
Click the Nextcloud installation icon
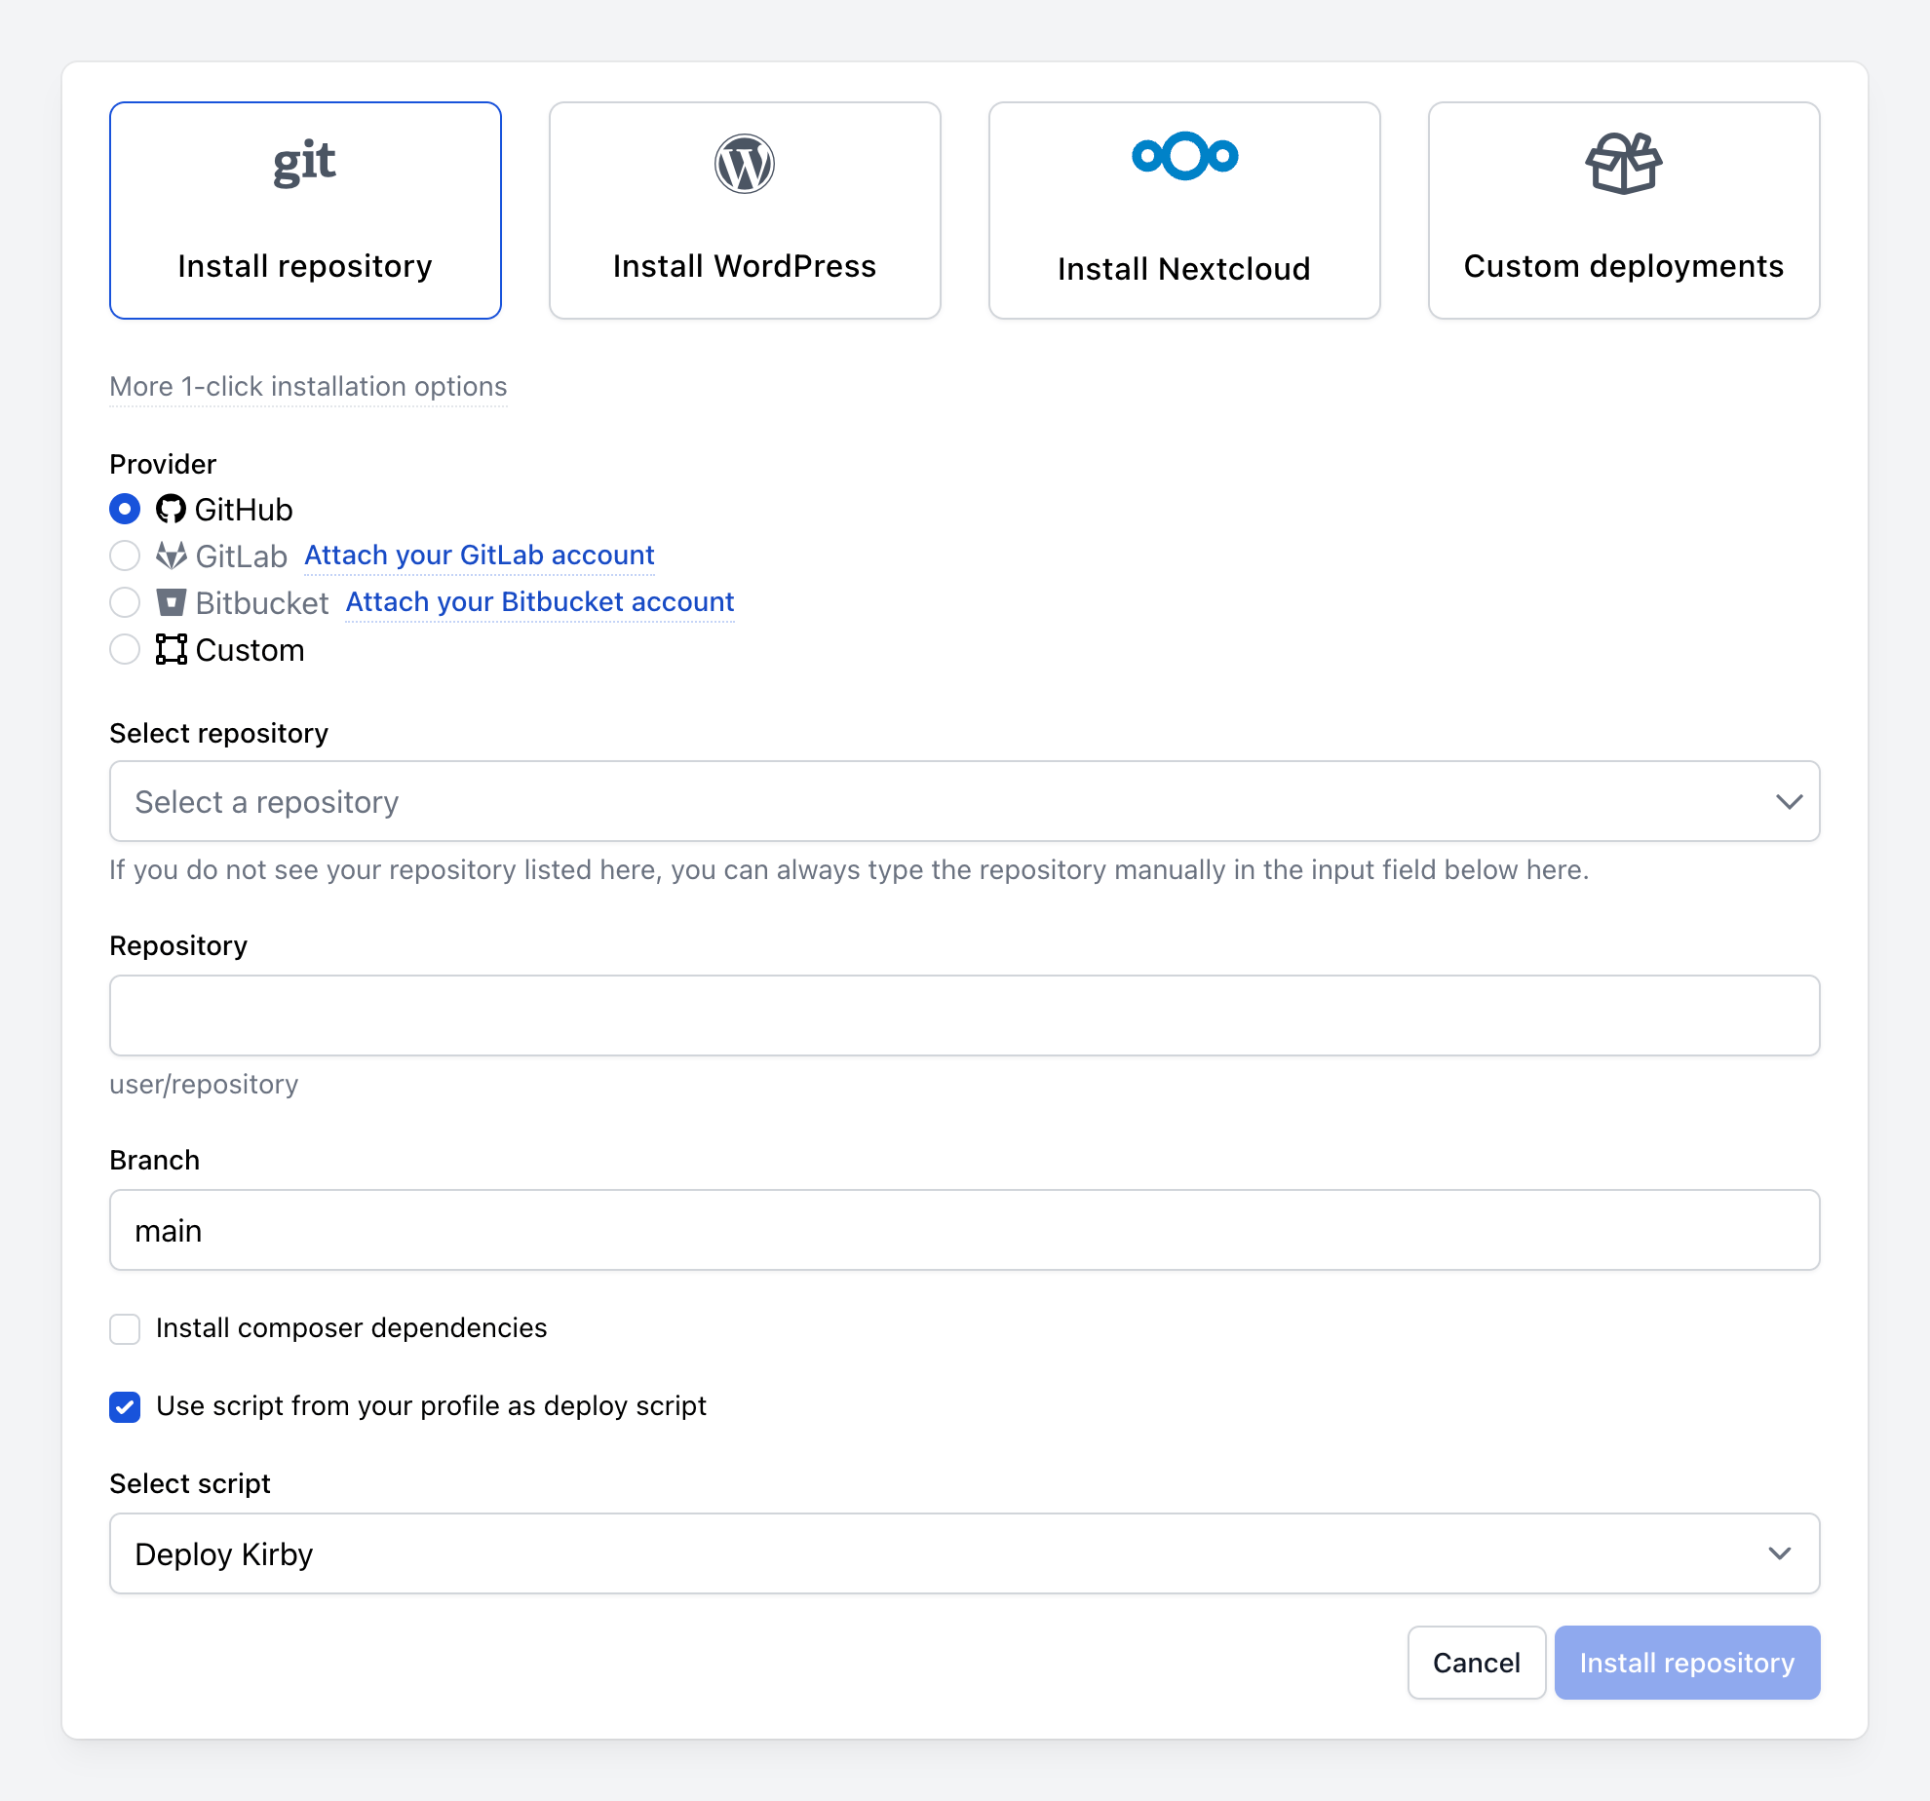click(x=1185, y=156)
